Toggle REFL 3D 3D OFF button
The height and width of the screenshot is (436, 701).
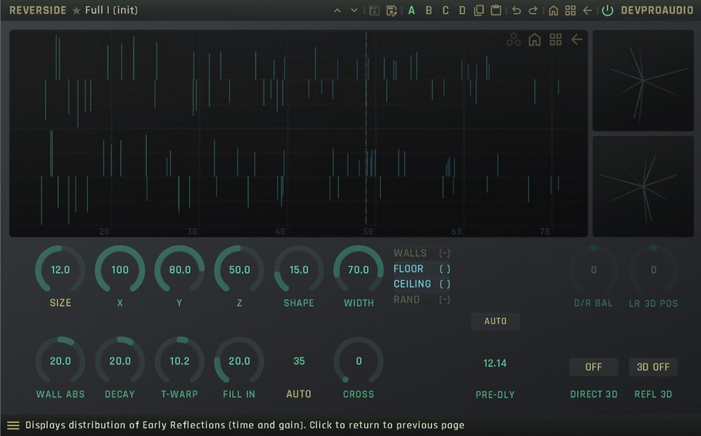[x=653, y=367]
